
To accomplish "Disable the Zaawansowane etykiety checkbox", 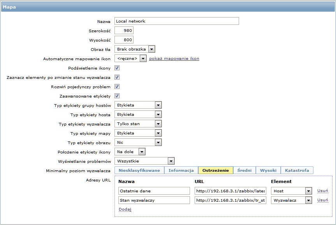I will [x=117, y=96].
